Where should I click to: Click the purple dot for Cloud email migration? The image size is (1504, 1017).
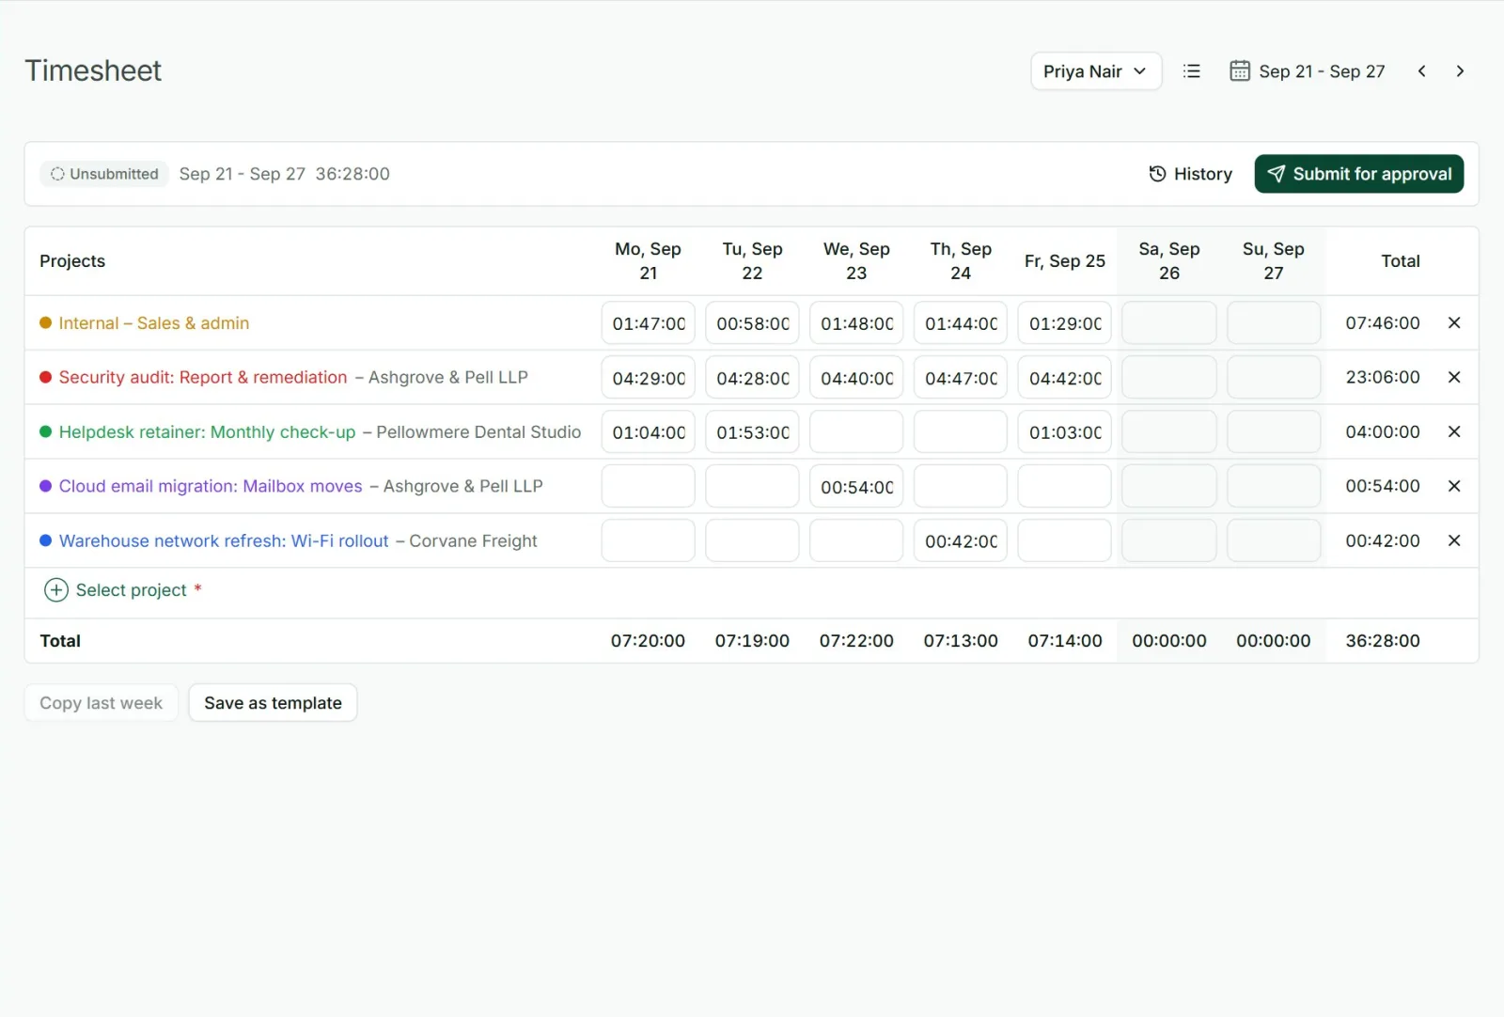point(45,486)
